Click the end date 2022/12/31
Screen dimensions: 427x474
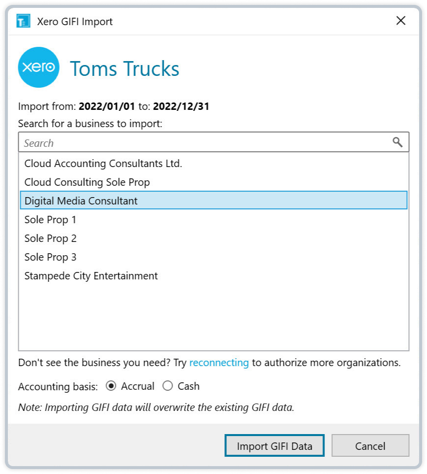181,106
